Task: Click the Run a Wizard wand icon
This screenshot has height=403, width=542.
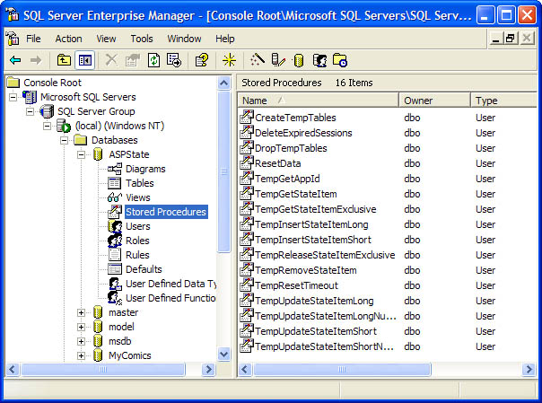Action: click(x=258, y=60)
